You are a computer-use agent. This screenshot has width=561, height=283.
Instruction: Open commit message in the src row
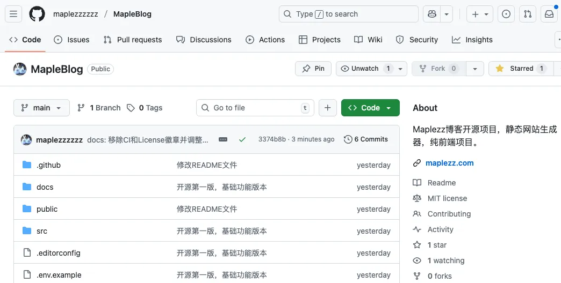coord(222,231)
